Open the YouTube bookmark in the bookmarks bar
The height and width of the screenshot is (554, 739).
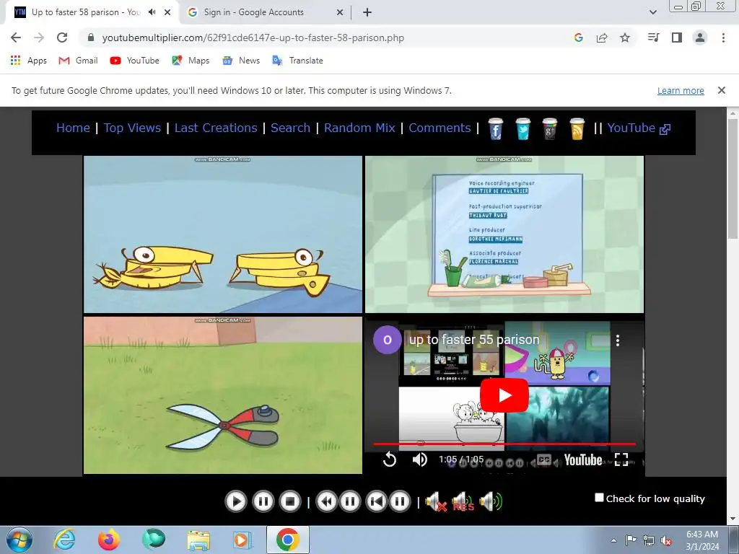click(x=135, y=61)
